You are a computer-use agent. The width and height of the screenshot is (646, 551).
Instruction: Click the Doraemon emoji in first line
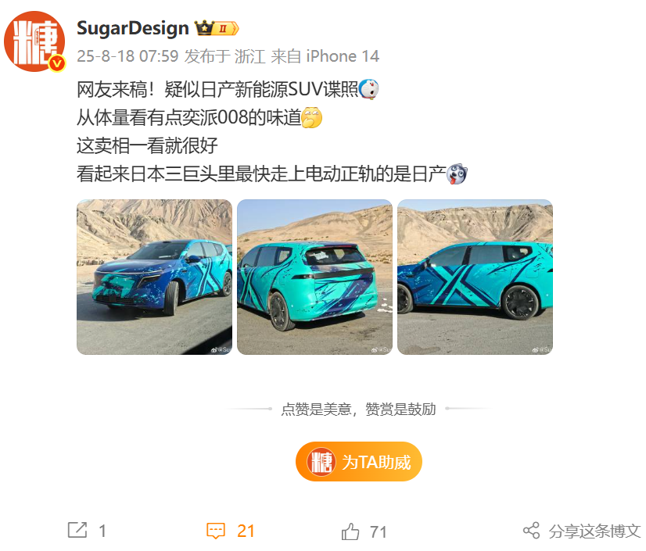click(369, 89)
